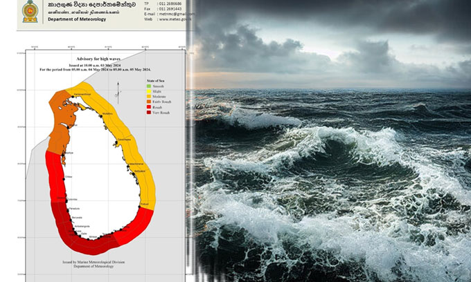The height and width of the screenshot is (282, 471).
Task: Click the TP number 011 2686686
Action: click(170, 3)
